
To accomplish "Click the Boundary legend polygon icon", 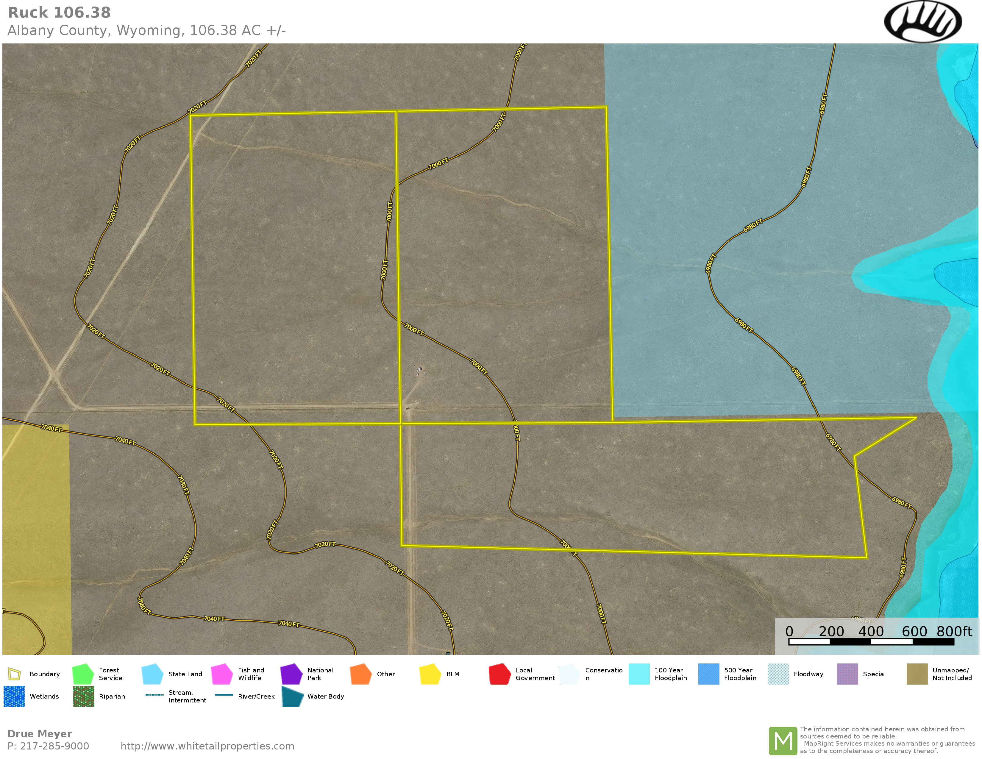I will click(14, 674).
